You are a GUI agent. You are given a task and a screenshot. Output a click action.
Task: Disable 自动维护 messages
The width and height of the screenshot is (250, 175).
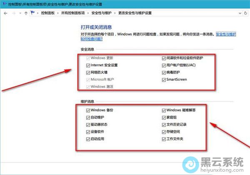[x=88, y=118]
